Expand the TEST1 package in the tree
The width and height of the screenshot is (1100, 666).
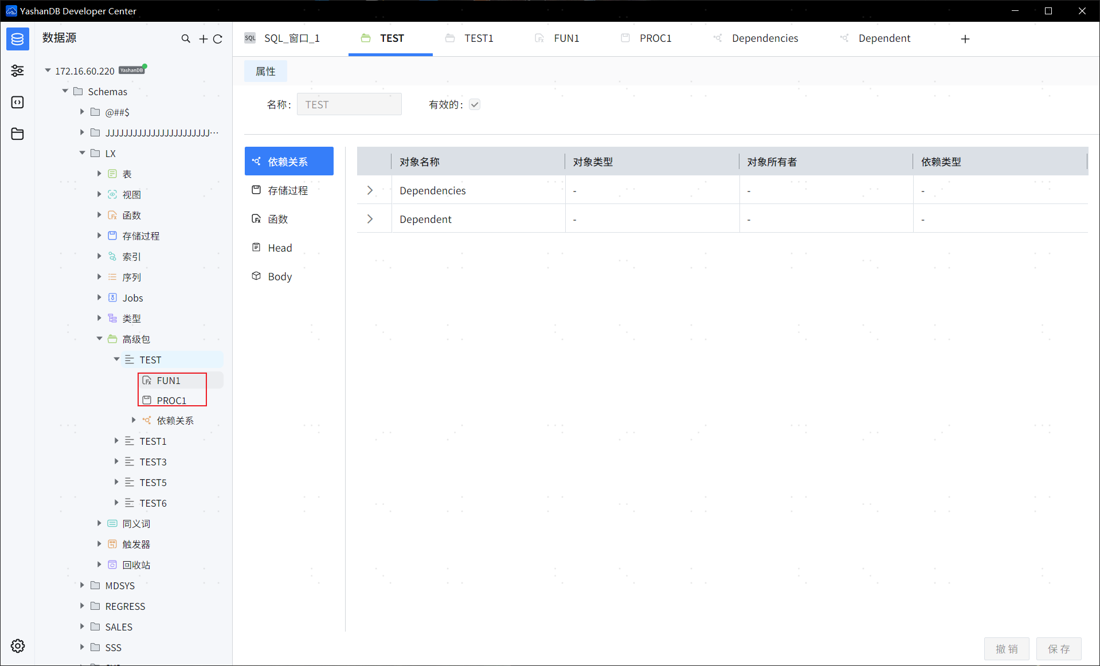click(x=116, y=441)
